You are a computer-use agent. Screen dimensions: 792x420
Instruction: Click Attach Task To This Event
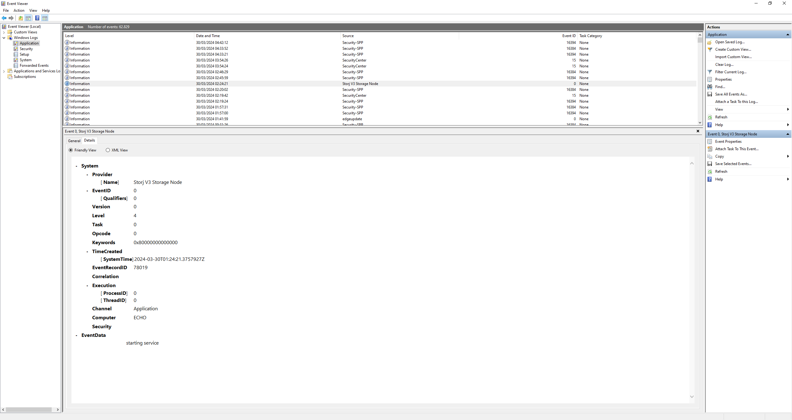point(737,149)
